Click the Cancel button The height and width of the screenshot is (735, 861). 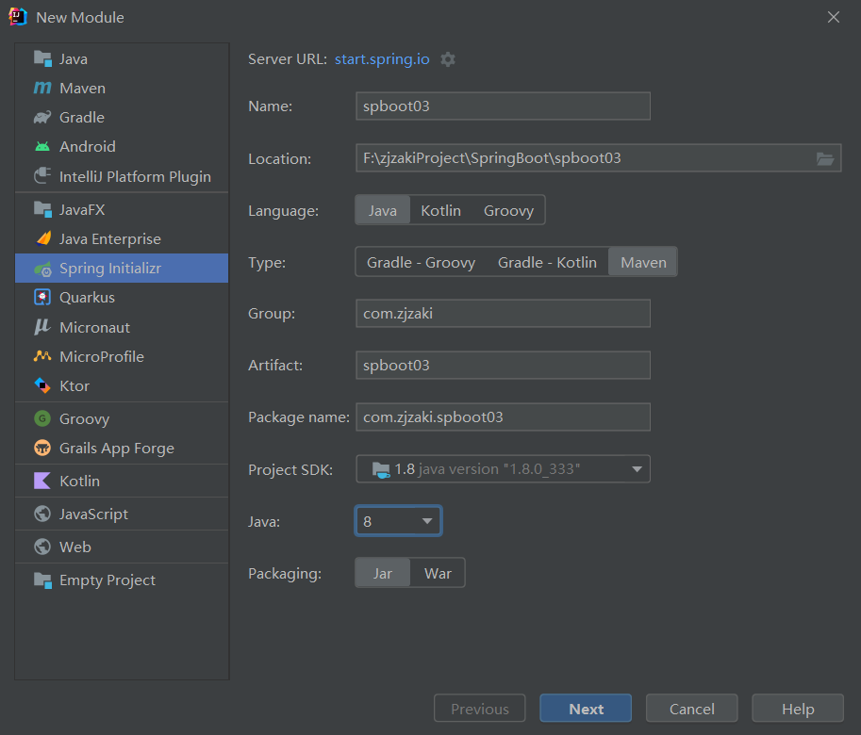click(x=692, y=709)
